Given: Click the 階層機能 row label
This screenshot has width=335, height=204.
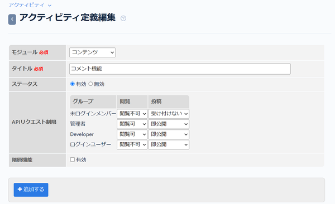Looking at the screenshot, I should [22, 160].
